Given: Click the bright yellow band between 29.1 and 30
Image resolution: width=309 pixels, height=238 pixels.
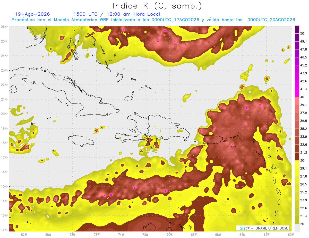Looking at the screenshot, I should point(297,164).
